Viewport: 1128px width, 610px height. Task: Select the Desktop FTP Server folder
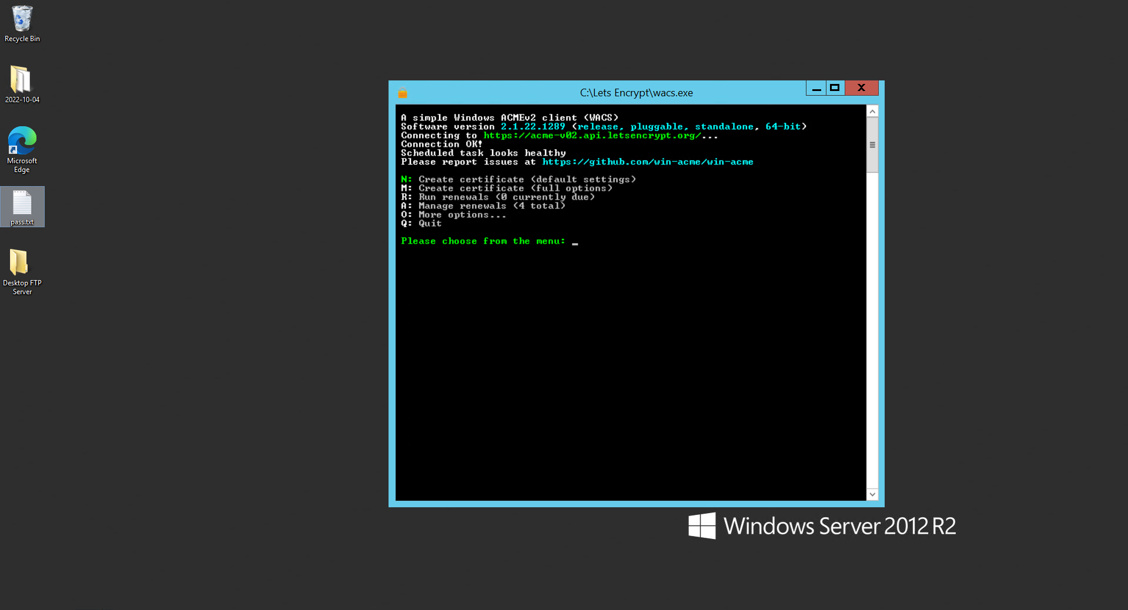click(x=22, y=271)
